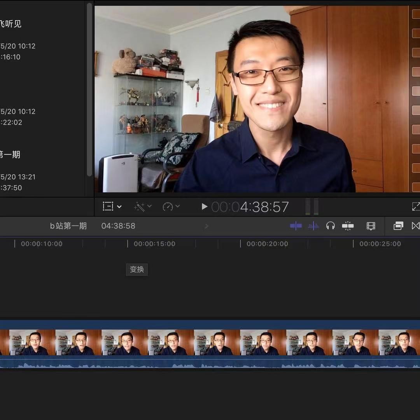The height and width of the screenshot is (420, 420).
Task: Enable solo with the headphones icon
Action: [330, 226]
